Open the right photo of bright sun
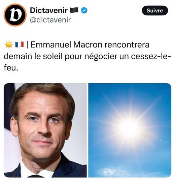Image resolution: width=175 pixels, height=182 pixels. (130, 130)
